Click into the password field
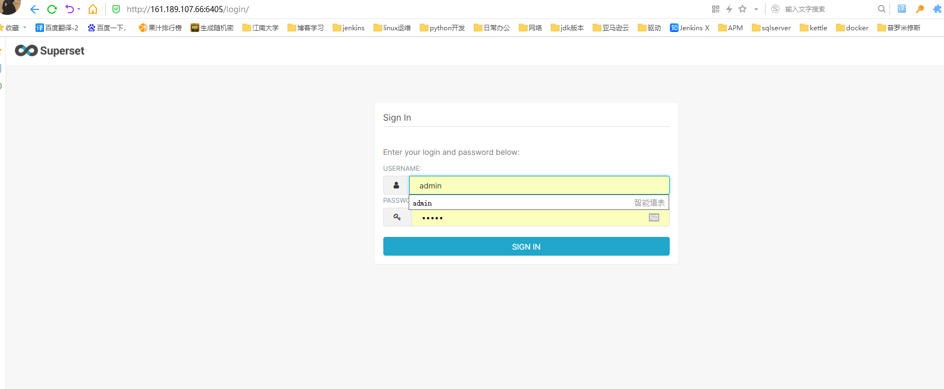The image size is (944, 389). [x=540, y=218]
